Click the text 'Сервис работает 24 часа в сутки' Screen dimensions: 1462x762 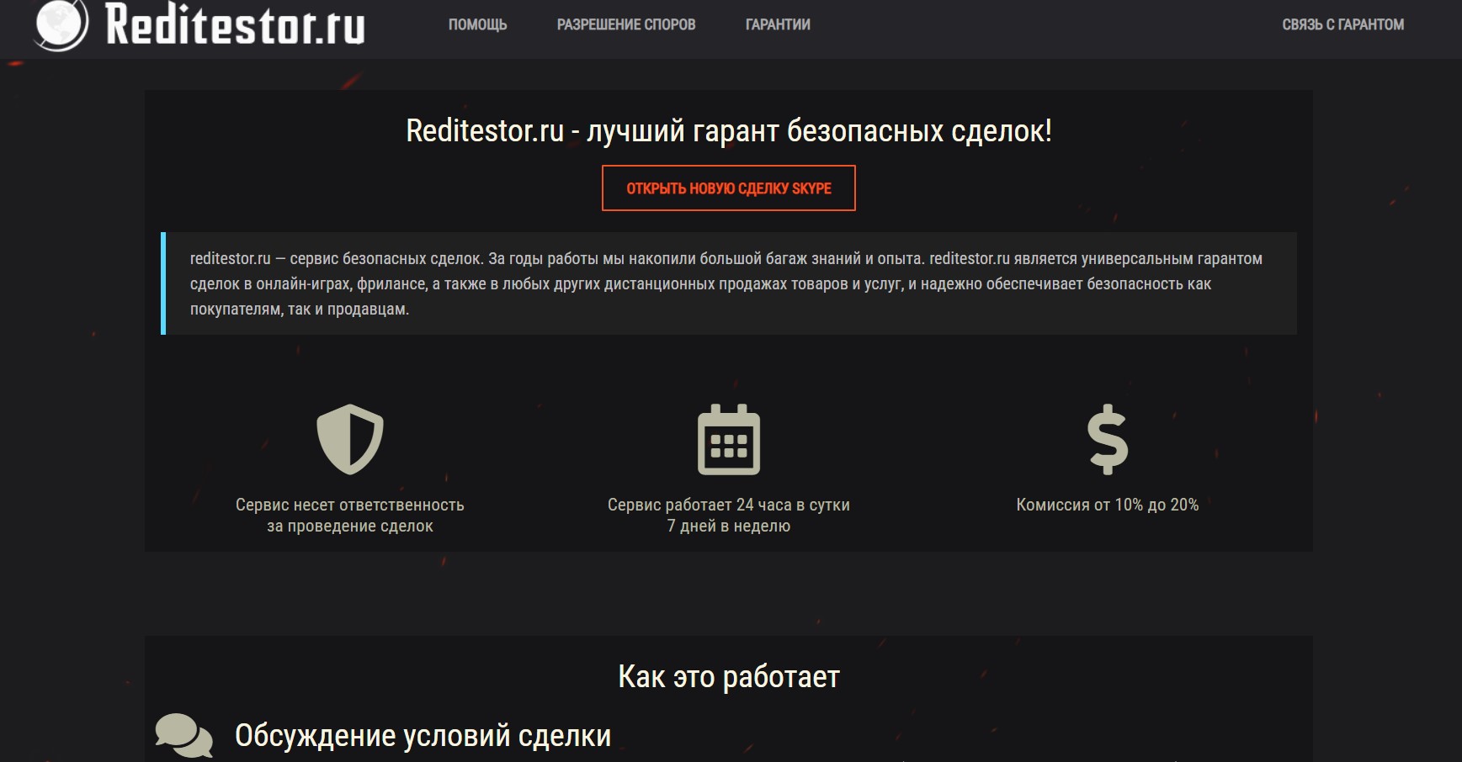point(729,505)
